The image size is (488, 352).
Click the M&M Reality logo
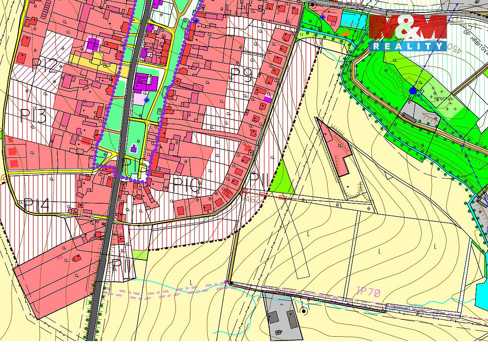coord(407,33)
